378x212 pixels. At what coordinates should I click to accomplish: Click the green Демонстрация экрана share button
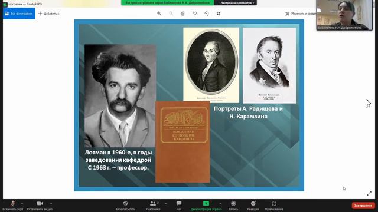[206, 206]
